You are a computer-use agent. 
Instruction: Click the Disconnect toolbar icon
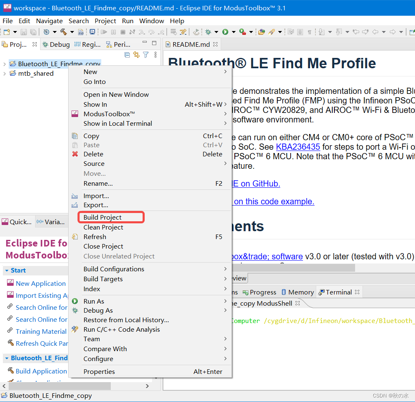[x=132, y=32]
